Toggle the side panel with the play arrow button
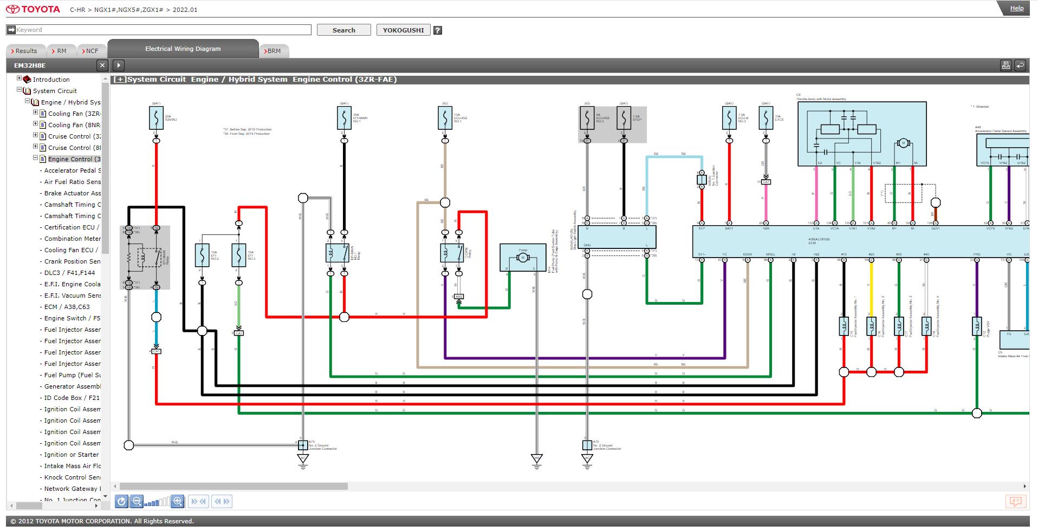 [x=119, y=65]
